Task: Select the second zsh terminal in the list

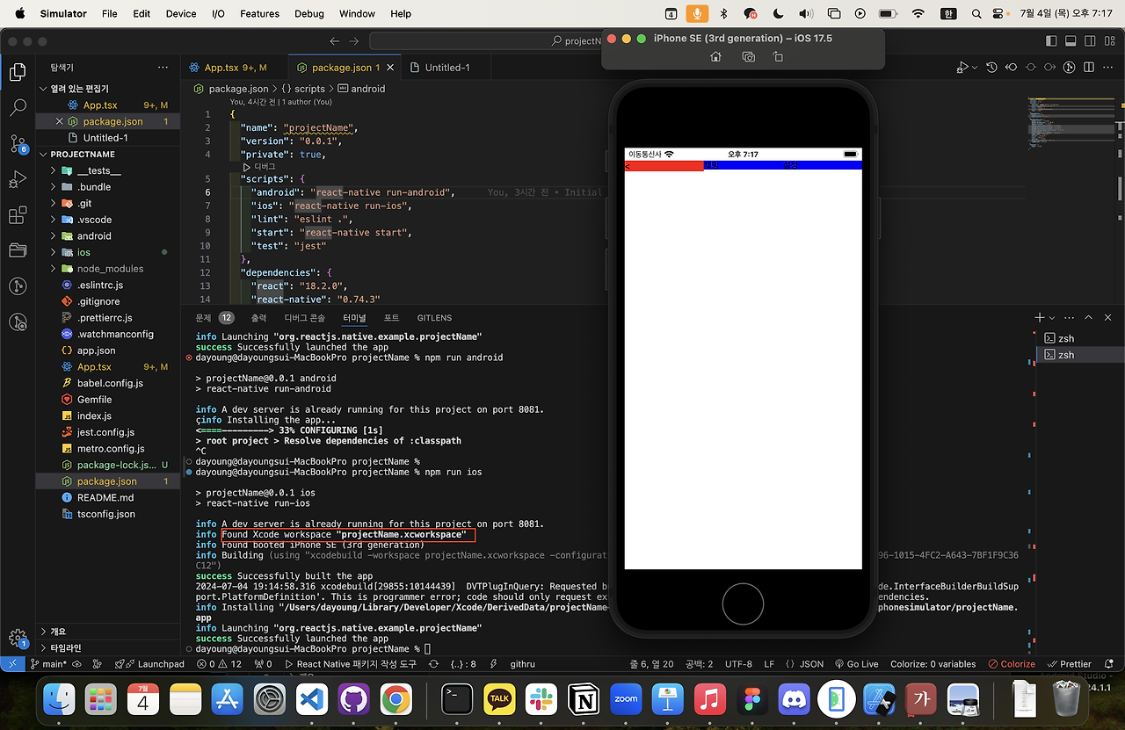Action: click(1079, 355)
